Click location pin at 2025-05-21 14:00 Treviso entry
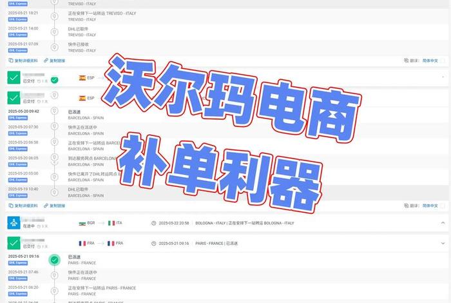The height and width of the screenshot is (303, 451). pos(54,32)
